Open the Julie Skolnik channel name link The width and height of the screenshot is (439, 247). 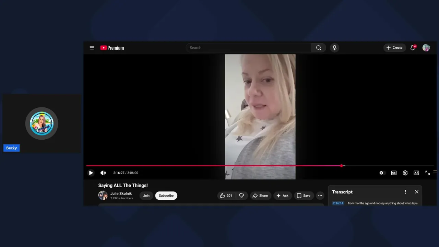[121, 193]
